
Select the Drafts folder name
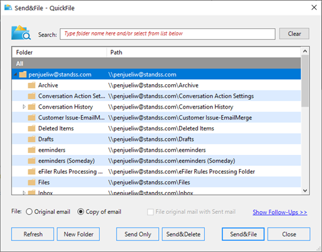point(46,139)
